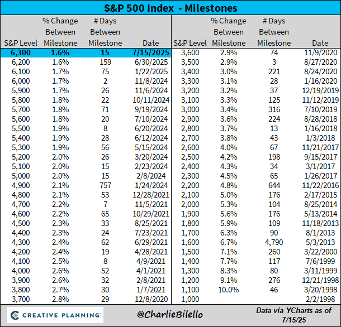Click the title 'S&P 500 Index - Milestones'
Screen dimensions: 341x327
pos(170,8)
